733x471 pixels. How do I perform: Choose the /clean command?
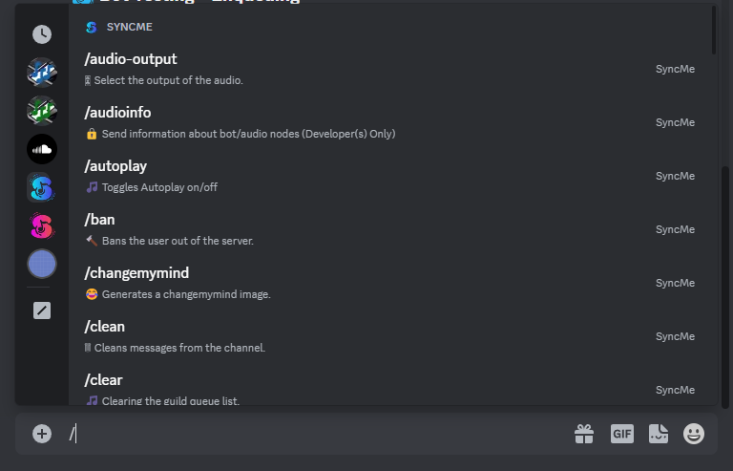tap(392, 336)
